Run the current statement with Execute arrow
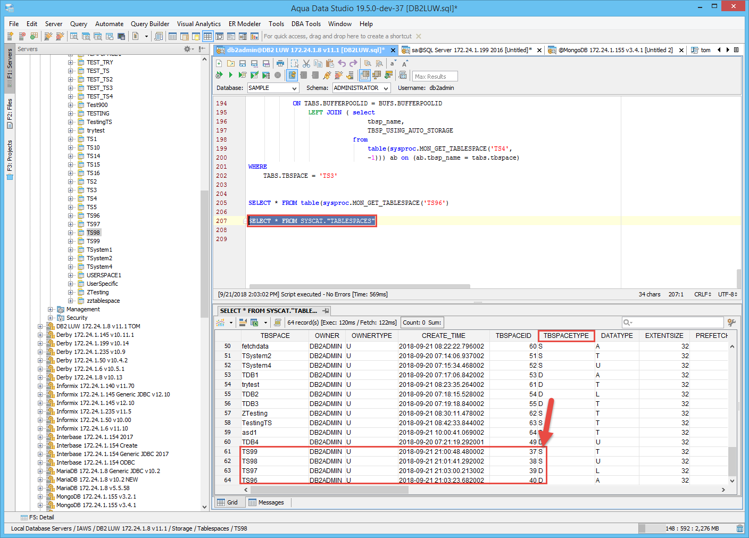749x538 pixels. 230,75
